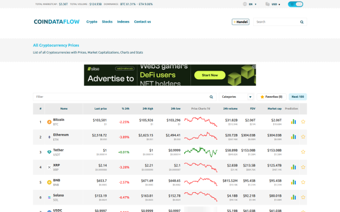Add XRP to favorites star
This screenshot has width=340, height=212.
[x=303, y=167]
